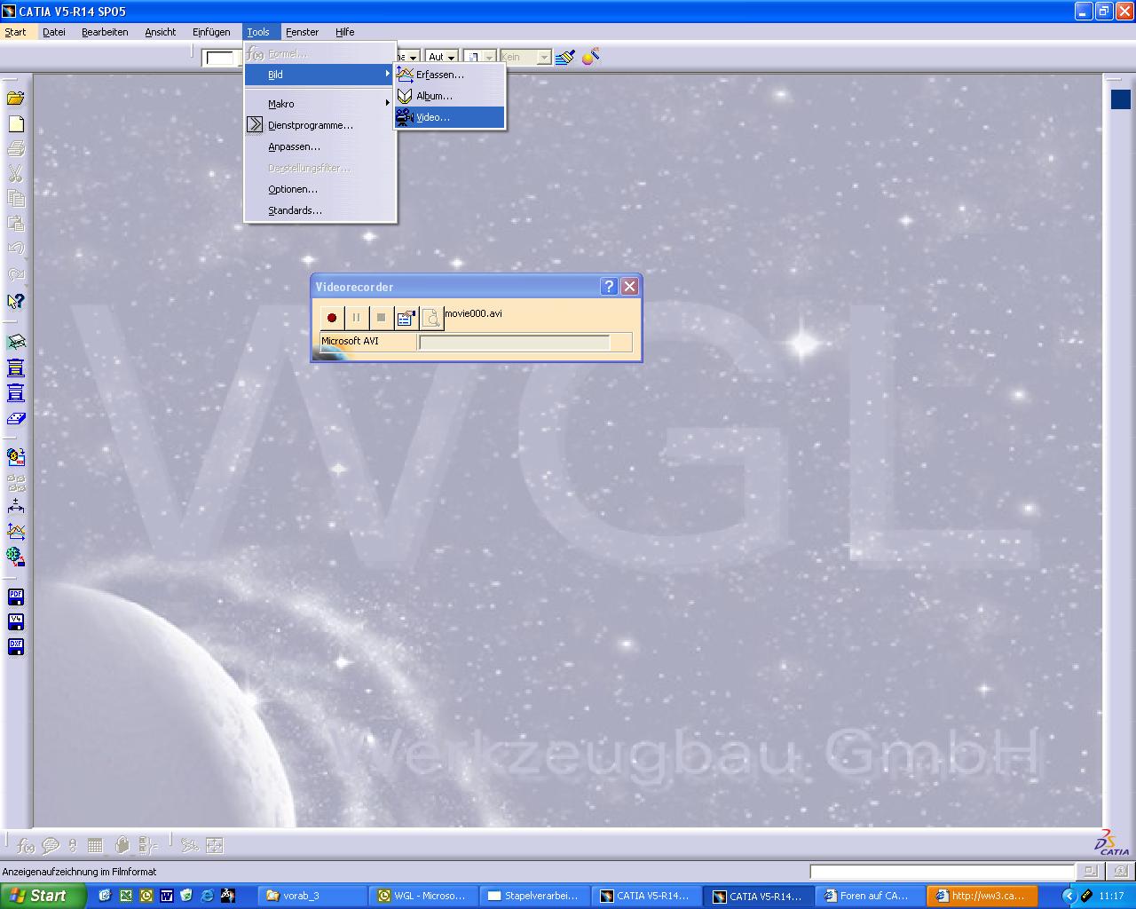Screen dimensions: 1136x909
Task: Open the Bearbeiten menu
Action: point(105,32)
